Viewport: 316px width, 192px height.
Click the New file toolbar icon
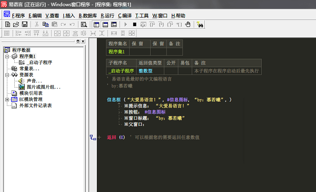7,25
